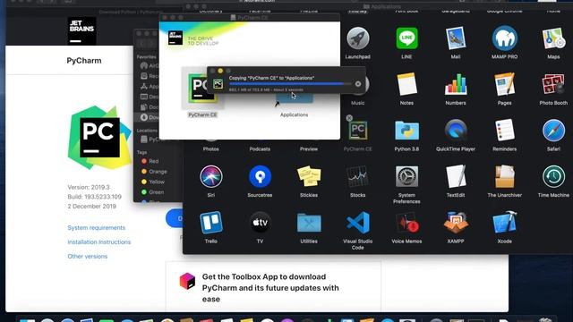573x322 pixels.
Task: Click the Photos label in Applications window
Action: pos(211,149)
